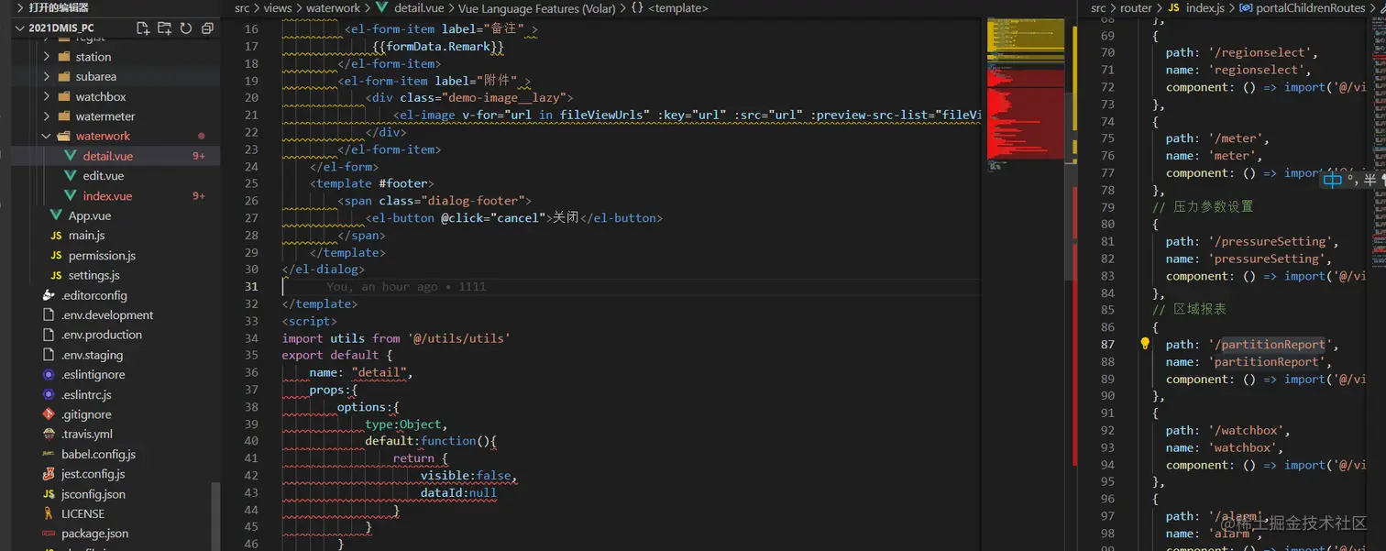The image size is (1386, 551).
Task: Click the '// 区域报表' comment in index.js
Action: [1189, 310]
